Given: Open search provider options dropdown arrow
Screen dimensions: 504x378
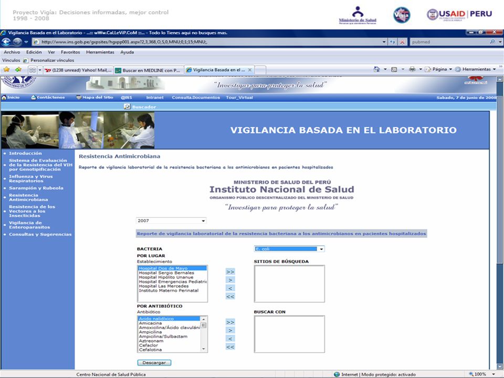Looking at the screenshot, I should point(500,42).
